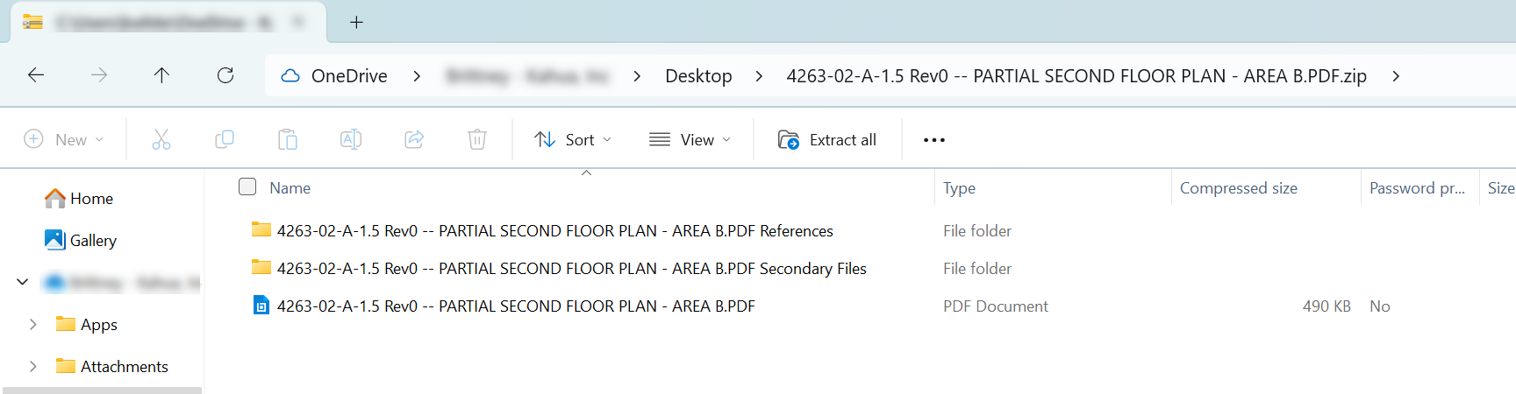Open the New item dropdown
Screen dimensions: 1516x394
(64, 139)
